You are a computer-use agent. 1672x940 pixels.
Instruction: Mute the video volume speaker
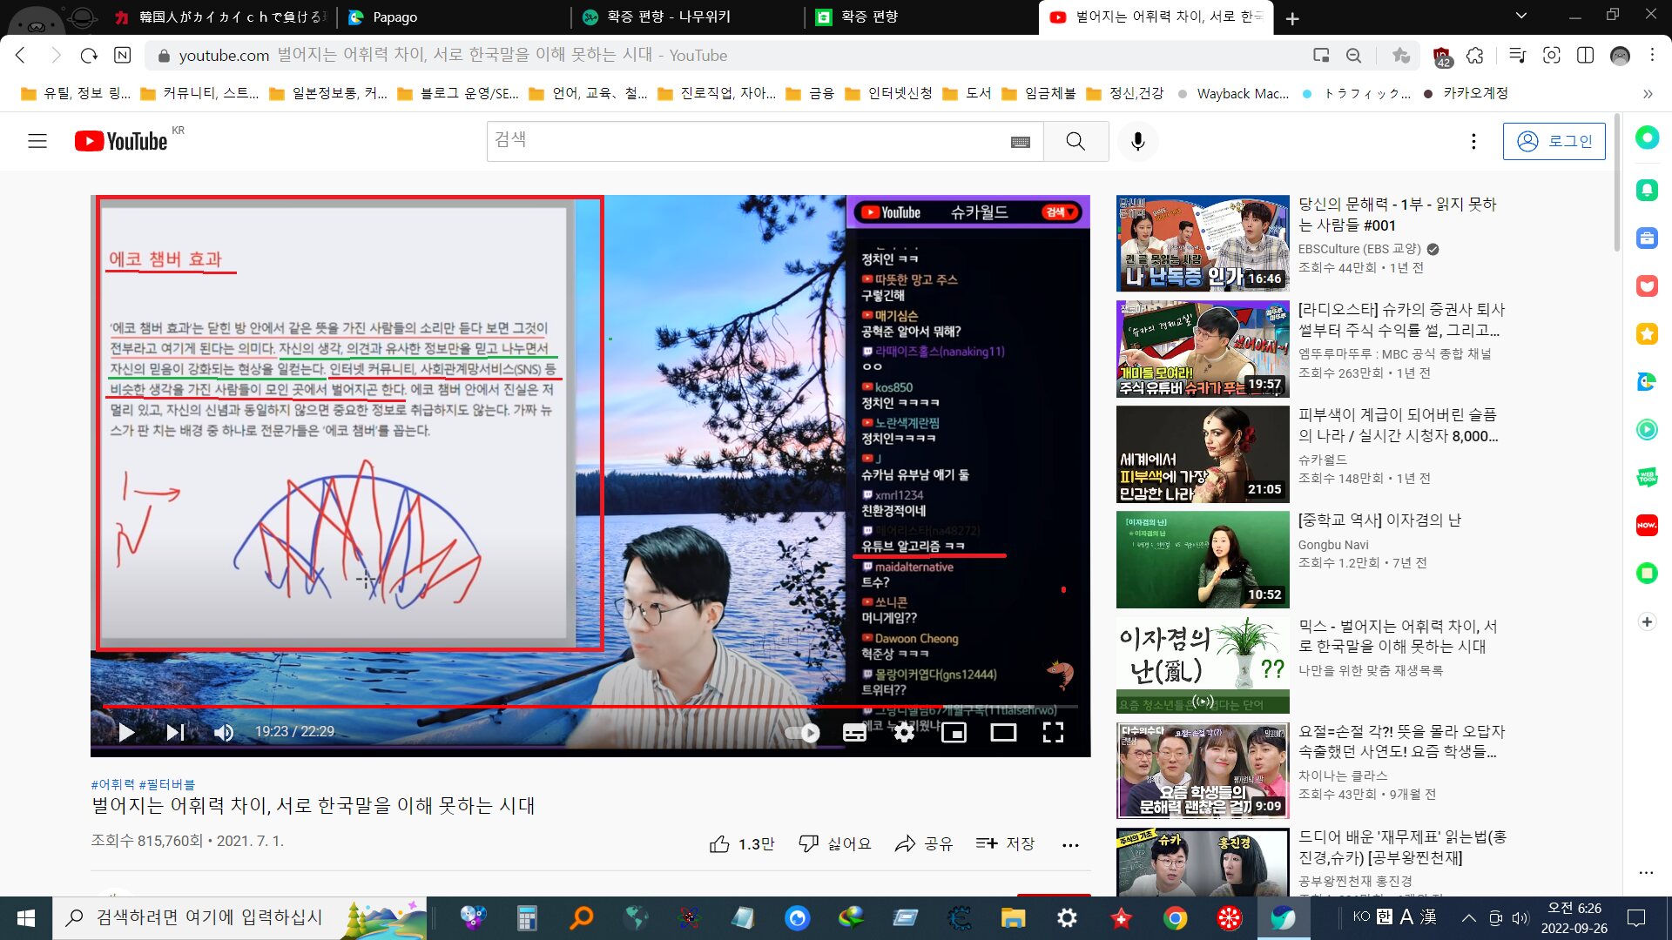(224, 732)
